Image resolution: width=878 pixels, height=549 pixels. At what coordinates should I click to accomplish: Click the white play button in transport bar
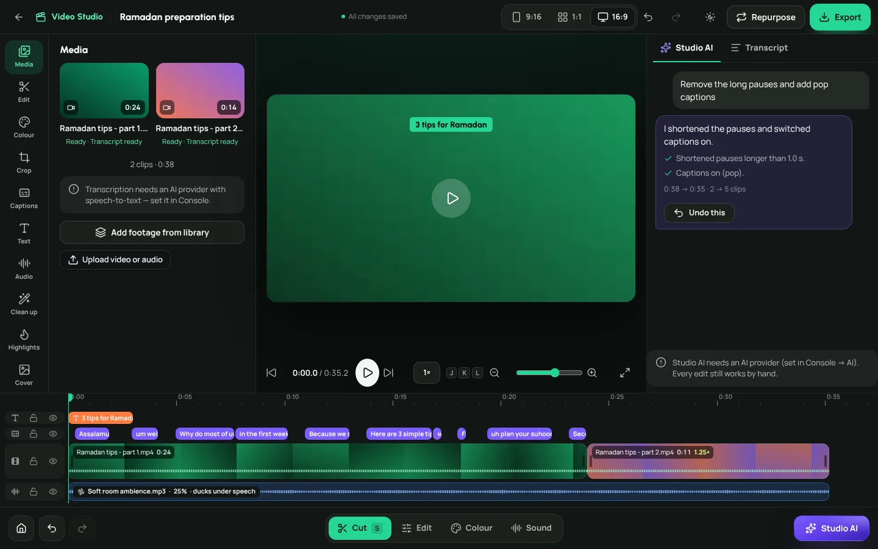(x=368, y=373)
